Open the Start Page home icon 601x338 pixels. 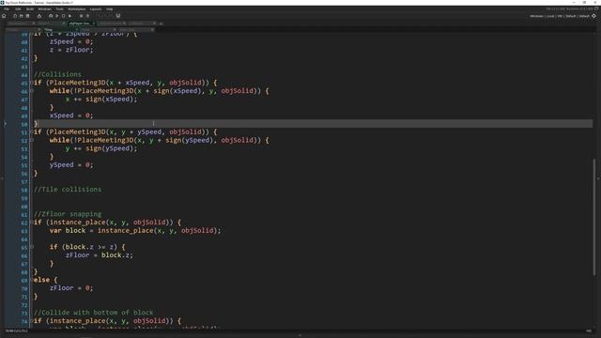(4, 16)
